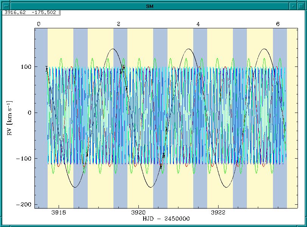Click the minimize button in title bar
The image size is (307, 227).
pyautogui.click(x=293, y=6)
